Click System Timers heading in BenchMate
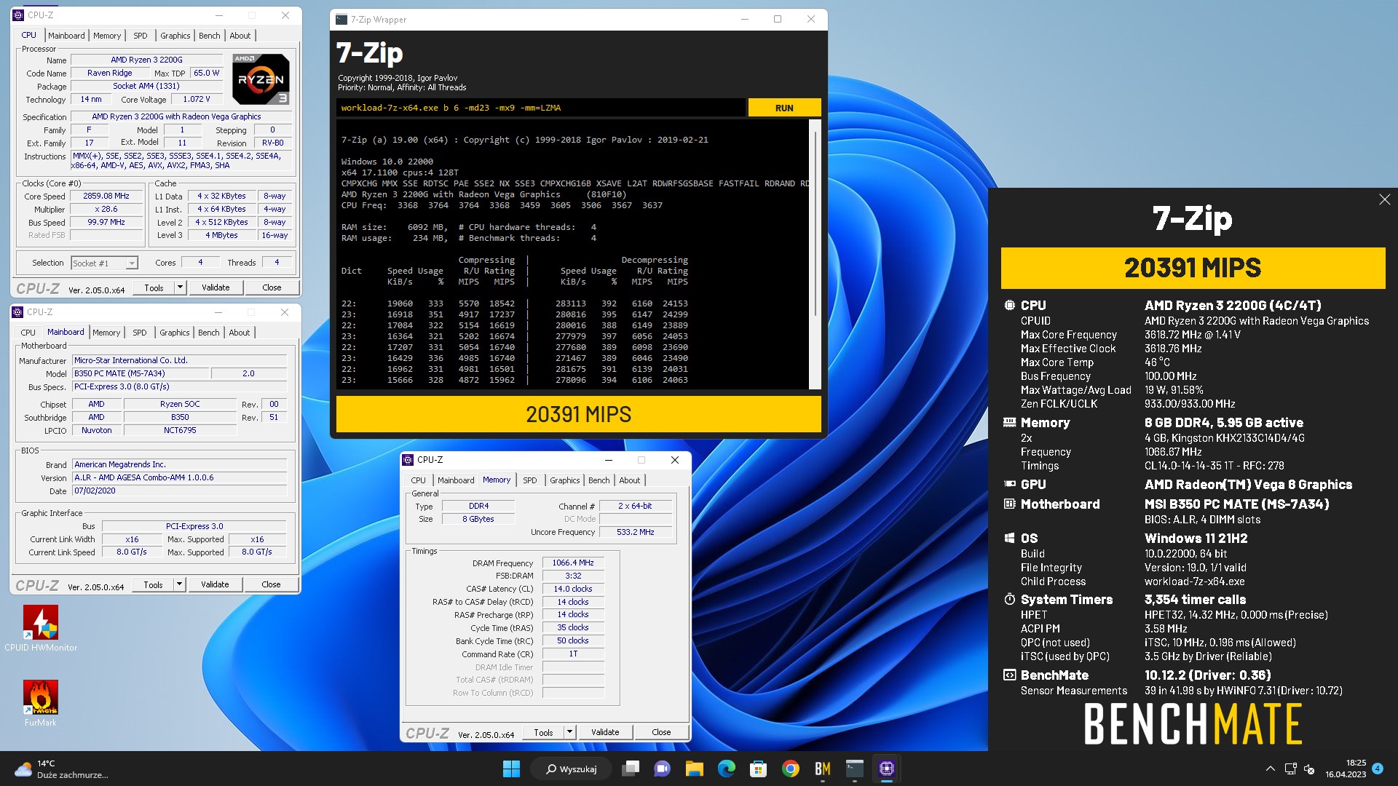This screenshot has width=1398, height=786. click(1067, 600)
